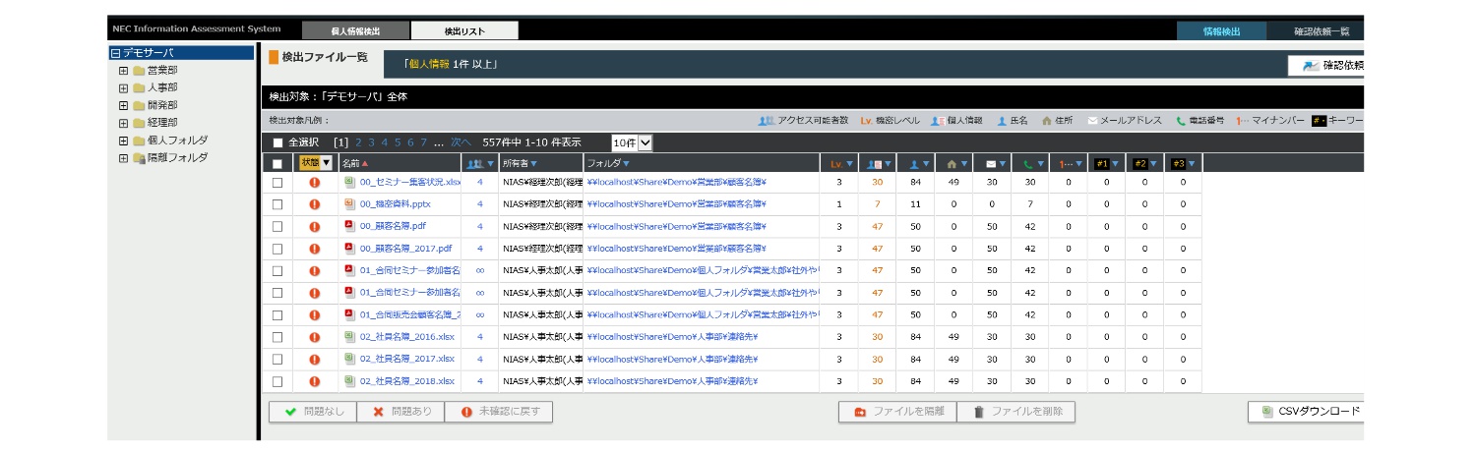Click the 住所 house legend icon
This screenshot has width=1476, height=452.
[1047, 121]
